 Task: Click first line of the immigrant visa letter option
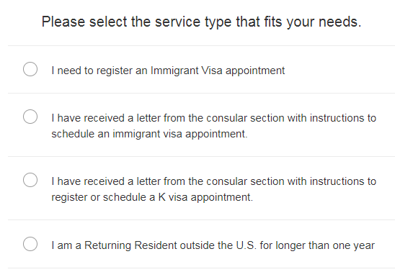213,118
